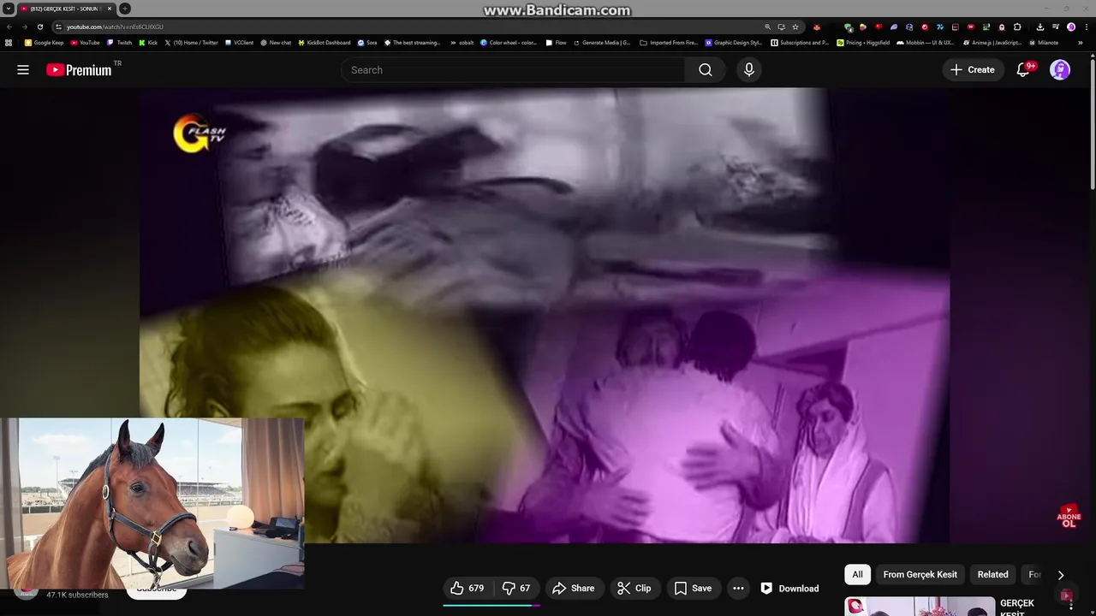
Task: Open more actions three-dot menu beside Save
Action: [738, 588]
